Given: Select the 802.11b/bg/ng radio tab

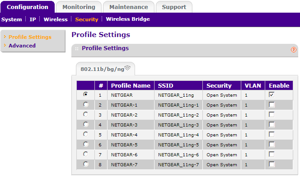Looking at the screenshot, I should click(105, 69).
